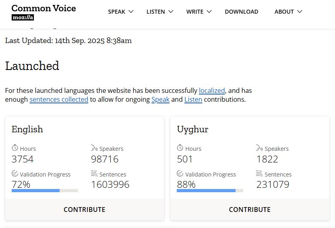Click the English validation progress bar
Viewport: 335px width, 228px height.
click(45, 191)
